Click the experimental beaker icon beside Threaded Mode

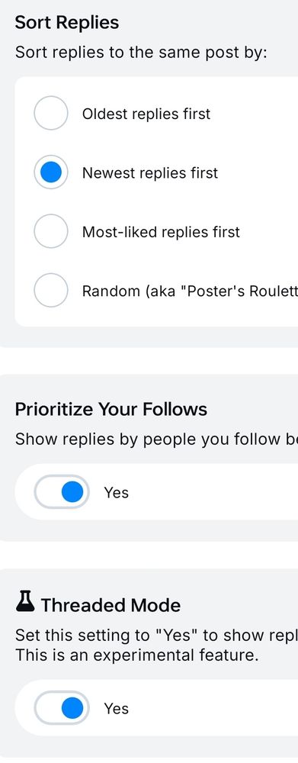tap(25, 601)
